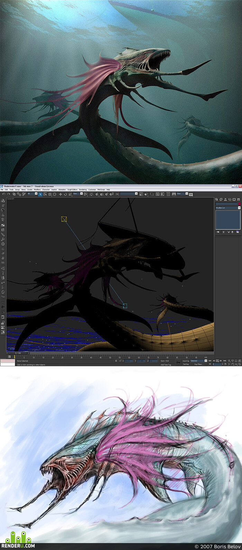Toggle the Selection Lock padlock
The image size is (242, 550).
click(x=116, y=361)
